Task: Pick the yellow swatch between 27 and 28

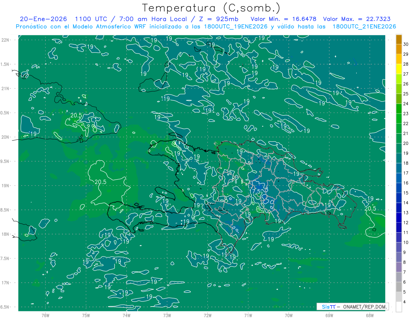Action: [399, 69]
